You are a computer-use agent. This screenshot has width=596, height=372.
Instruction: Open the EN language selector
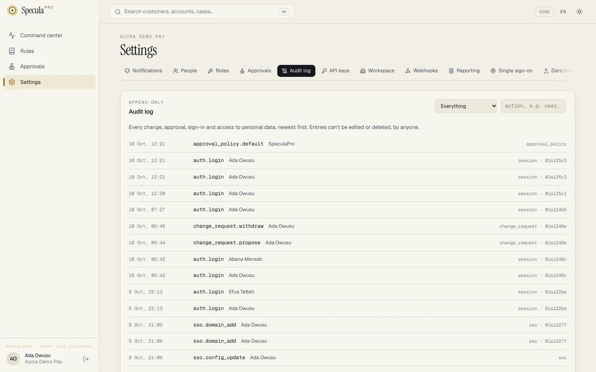pos(563,12)
